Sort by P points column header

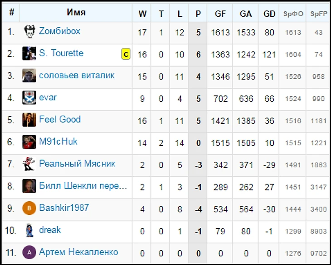(198, 14)
